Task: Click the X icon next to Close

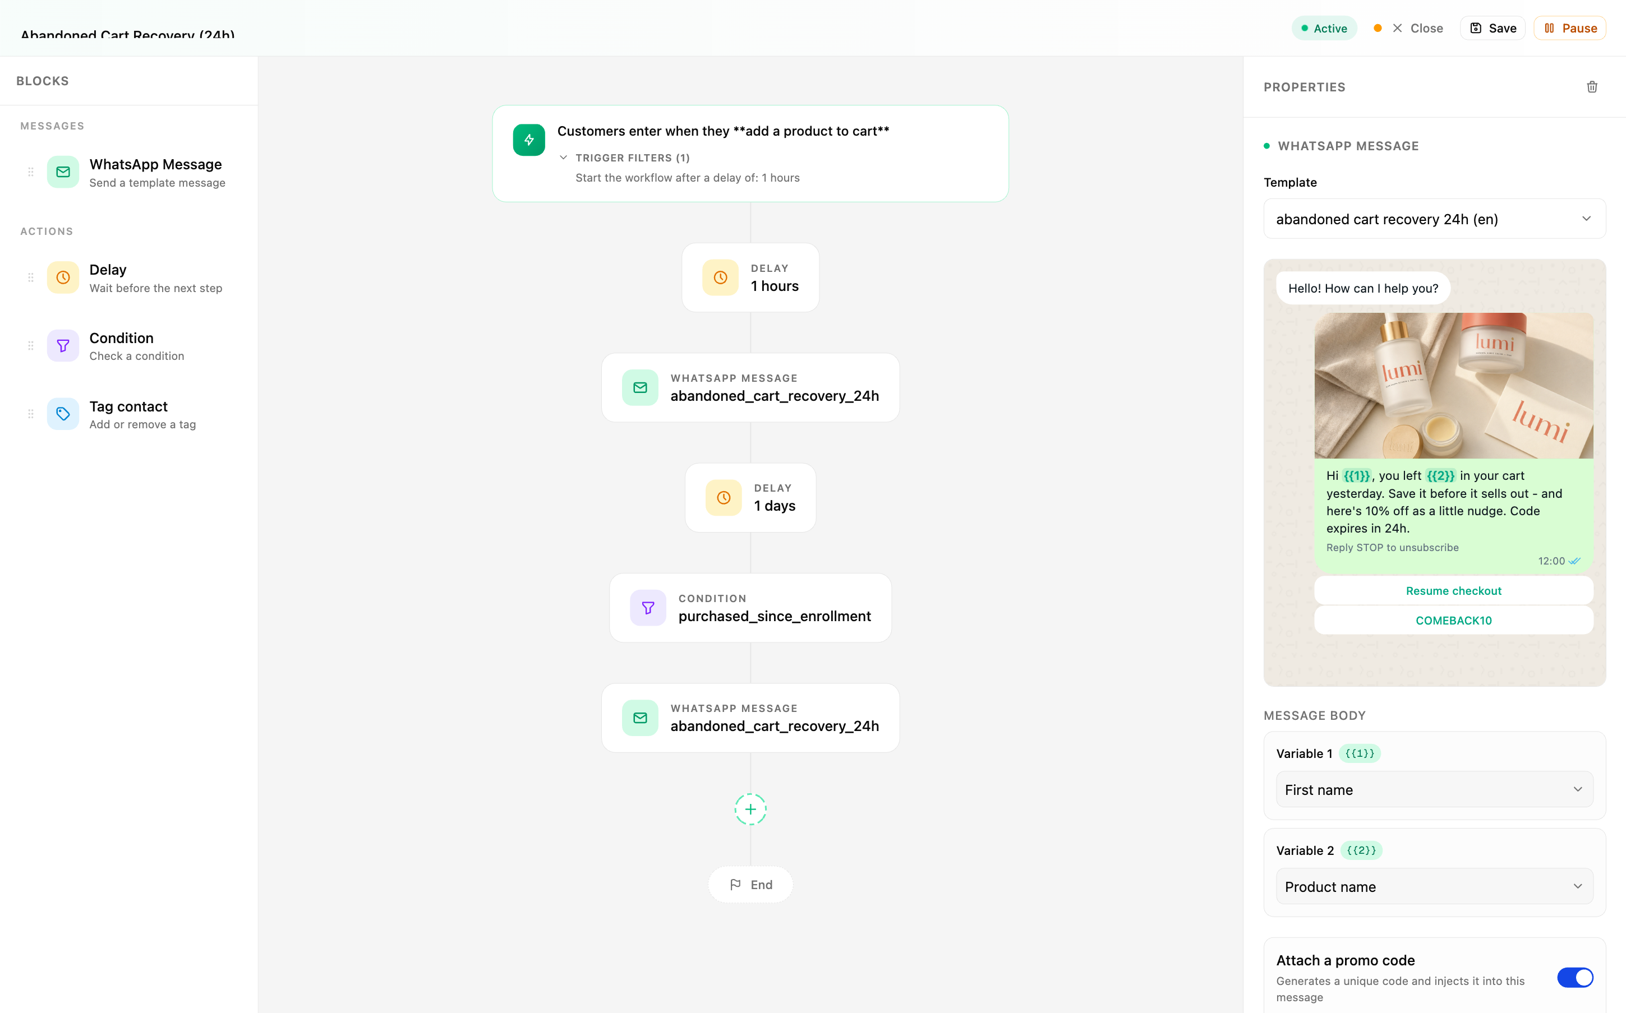Action: pos(1398,28)
